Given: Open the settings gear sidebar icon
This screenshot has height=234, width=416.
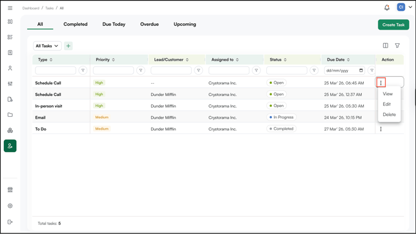Looking at the screenshot, I should click(x=10, y=206).
